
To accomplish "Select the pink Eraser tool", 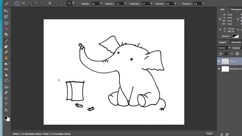I will coord(6,46).
